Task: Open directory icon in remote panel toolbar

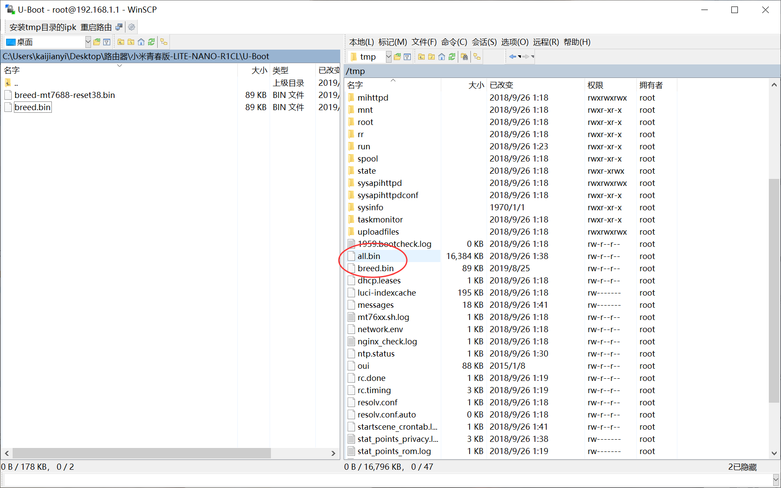Action: (x=397, y=57)
